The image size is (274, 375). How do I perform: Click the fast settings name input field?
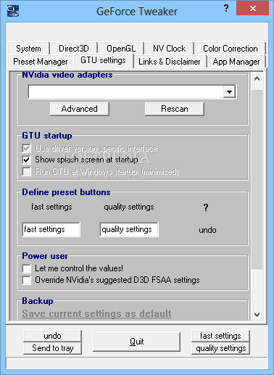(x=51, y=229)
